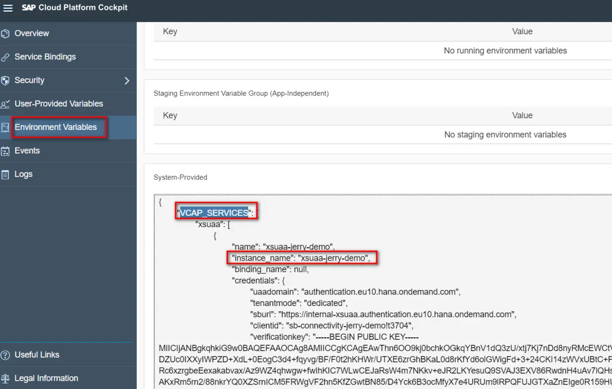Click the "uaadomain" credentials line
This screenshot has height=389, width=612.
(355, 292)
